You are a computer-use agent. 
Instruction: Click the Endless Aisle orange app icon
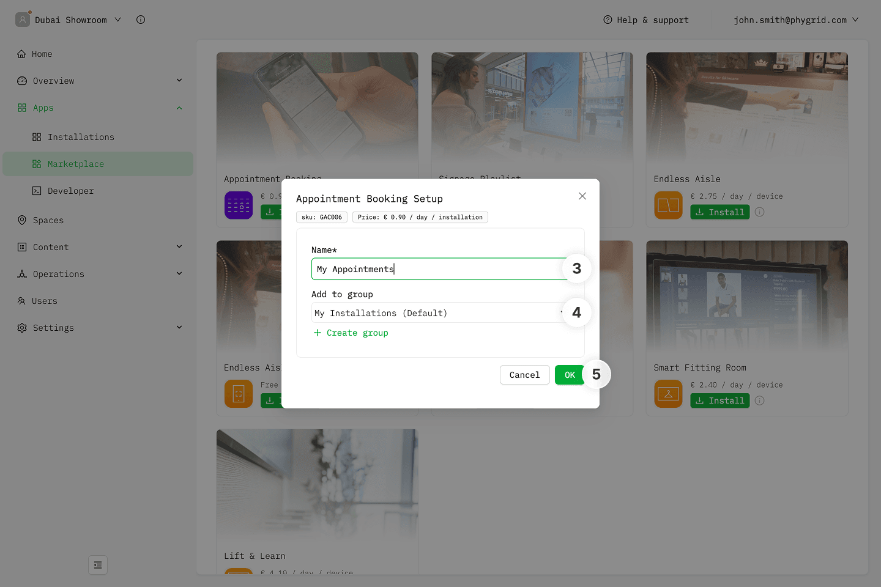click(668, 205)
